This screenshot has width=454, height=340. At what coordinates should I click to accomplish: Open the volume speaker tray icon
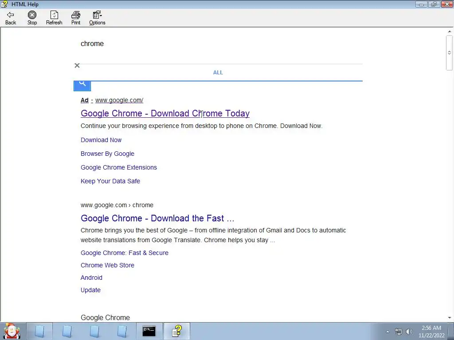(409, 332)
